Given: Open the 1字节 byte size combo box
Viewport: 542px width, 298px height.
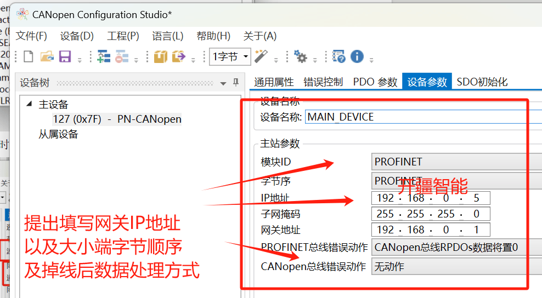Looking at the screenshot, I should [x=230, y=56].
